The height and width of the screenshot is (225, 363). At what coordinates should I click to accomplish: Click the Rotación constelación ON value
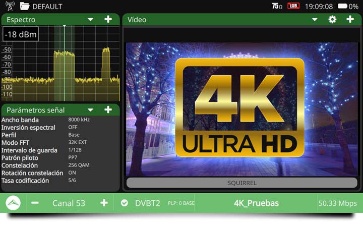point(72,173)
